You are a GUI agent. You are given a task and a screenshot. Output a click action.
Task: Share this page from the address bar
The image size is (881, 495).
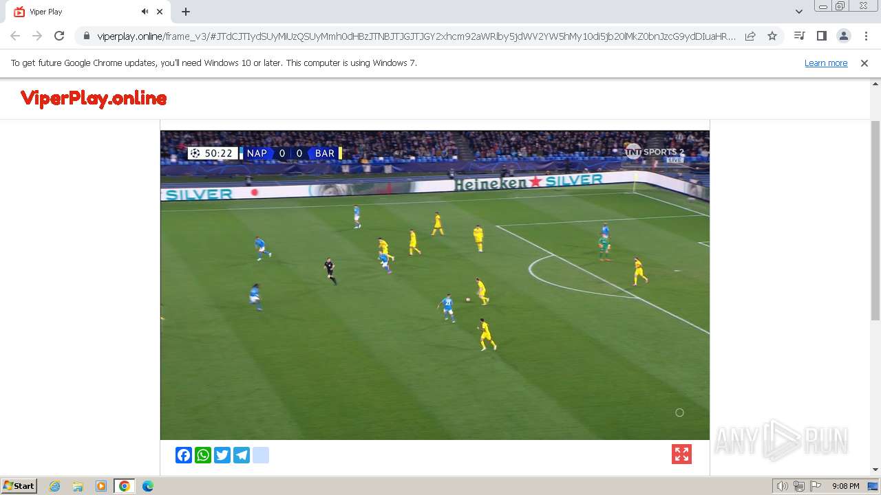pos(750,36)
